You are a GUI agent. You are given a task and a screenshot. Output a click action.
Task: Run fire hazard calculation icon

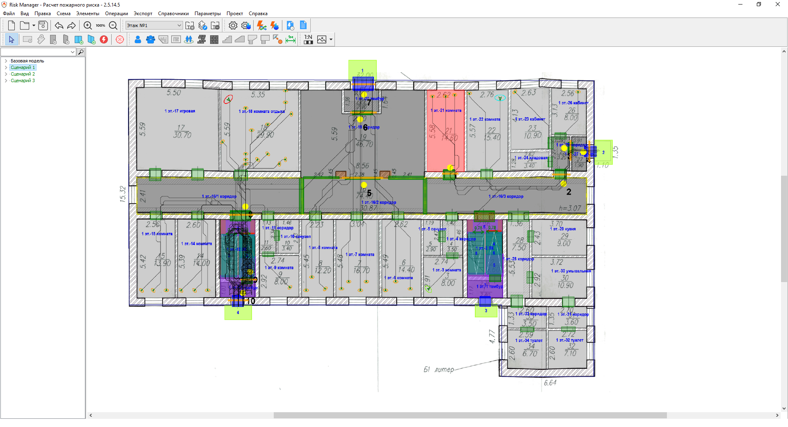[275, 25]
